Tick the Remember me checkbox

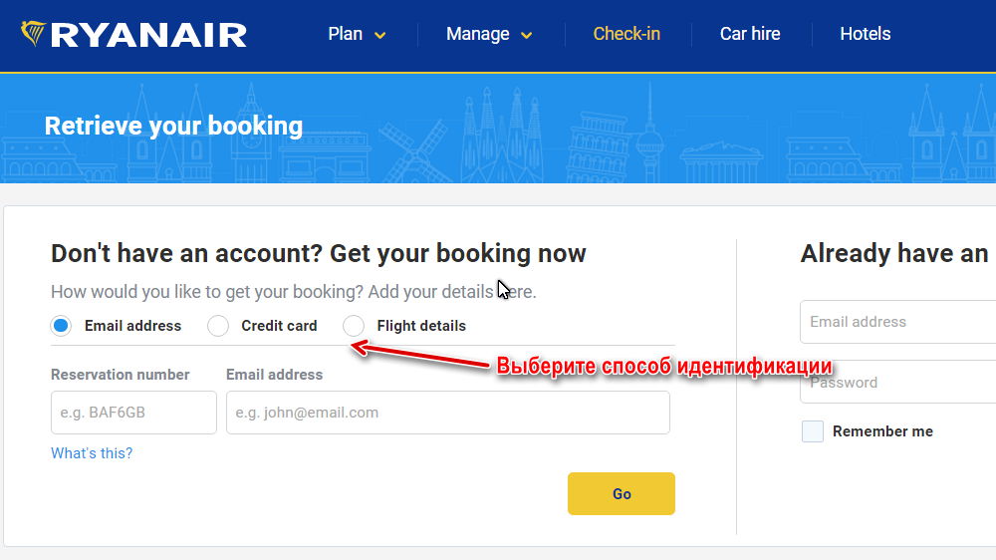point(813,431)
